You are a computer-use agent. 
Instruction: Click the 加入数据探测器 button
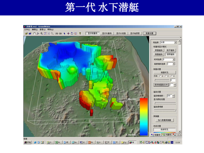(x=164, y=120)
